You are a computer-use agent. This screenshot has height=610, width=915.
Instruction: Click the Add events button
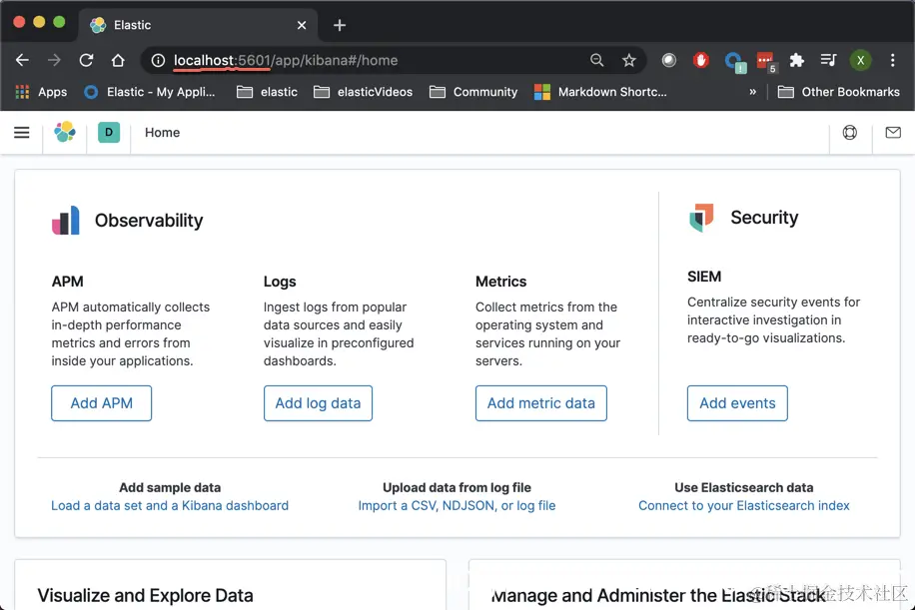coord(737,403)
